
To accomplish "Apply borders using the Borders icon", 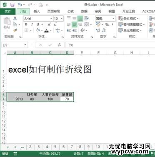I will [x=26, y=30].
